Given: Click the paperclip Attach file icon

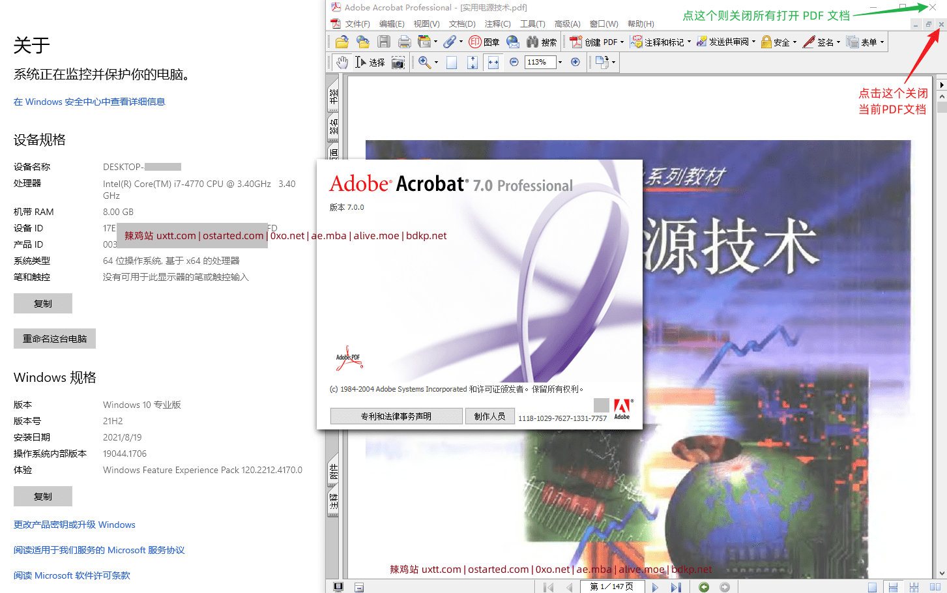Looking at the screenshot, I should tap(450, 42).
